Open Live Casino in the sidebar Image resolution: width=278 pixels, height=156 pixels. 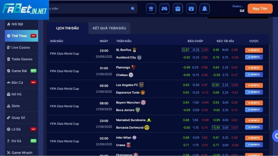coord(22,47)
